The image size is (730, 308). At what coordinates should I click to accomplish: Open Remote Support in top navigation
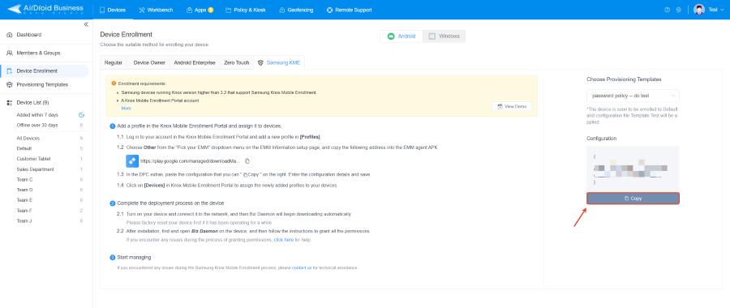pyautogui.click(x=349, y=10)
